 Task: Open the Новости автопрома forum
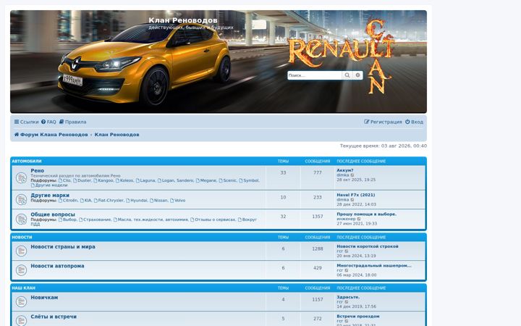pyautogui.click(x=57, y=266)
